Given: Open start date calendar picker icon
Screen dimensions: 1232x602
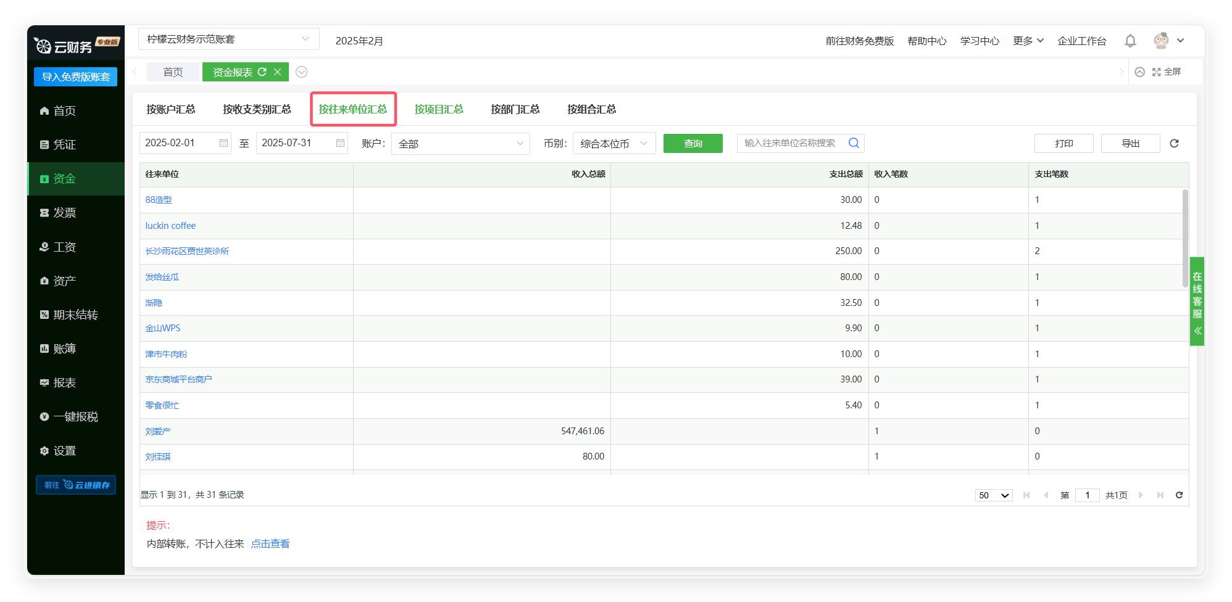Looking at the screenshot, I should coord(223,143).
